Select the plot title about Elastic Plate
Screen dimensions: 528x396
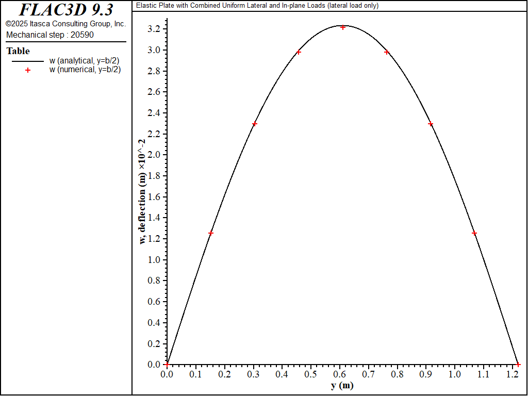[x=257, y=6]
